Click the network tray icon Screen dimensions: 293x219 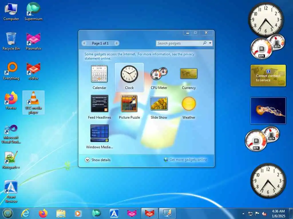pyautogui.click(x=250, y=214)
